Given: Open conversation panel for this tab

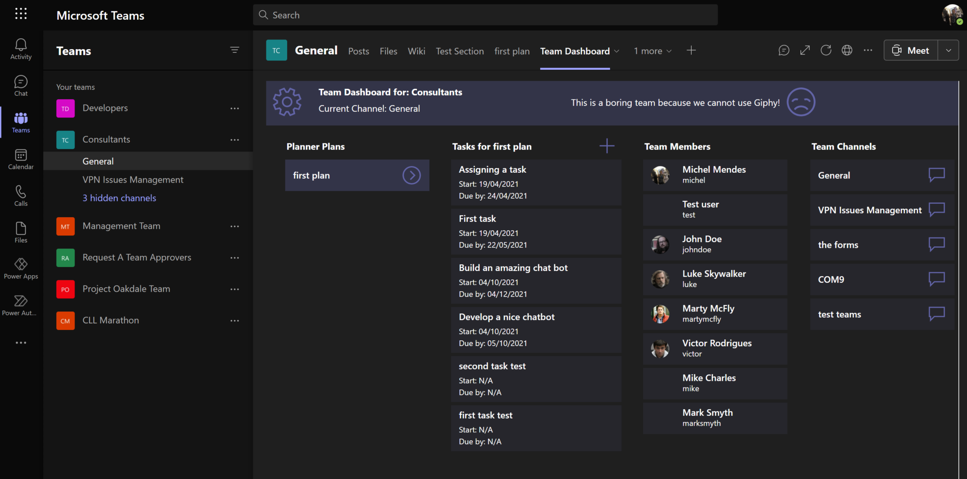Looking at the screenshot, I should 783,50.
